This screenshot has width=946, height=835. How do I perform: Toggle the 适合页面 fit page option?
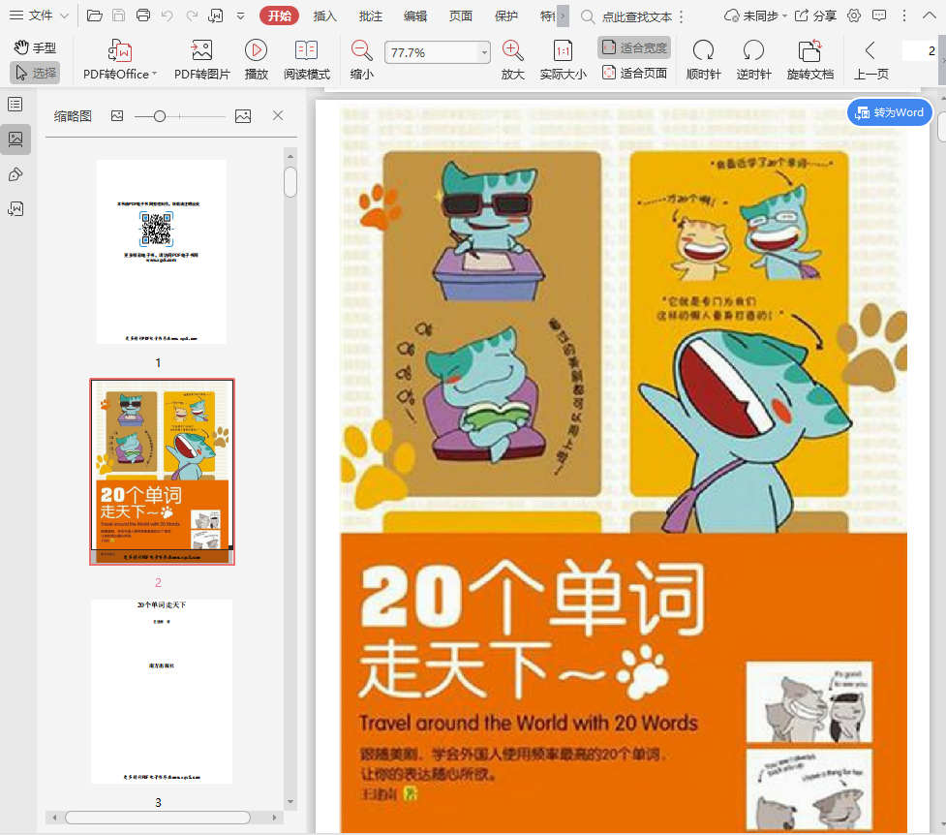[634, 73]
